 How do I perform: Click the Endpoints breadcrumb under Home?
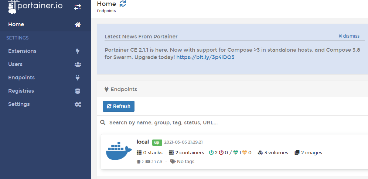(106, 11)
